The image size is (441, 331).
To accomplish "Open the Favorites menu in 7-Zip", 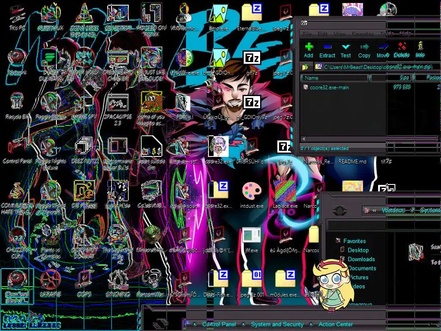I will tap(363, 34).
